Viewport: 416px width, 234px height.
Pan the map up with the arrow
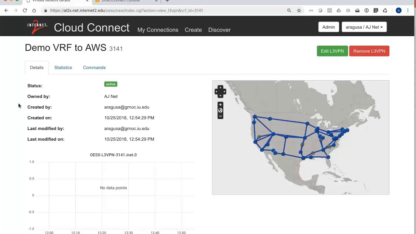(x=220, y=87)
